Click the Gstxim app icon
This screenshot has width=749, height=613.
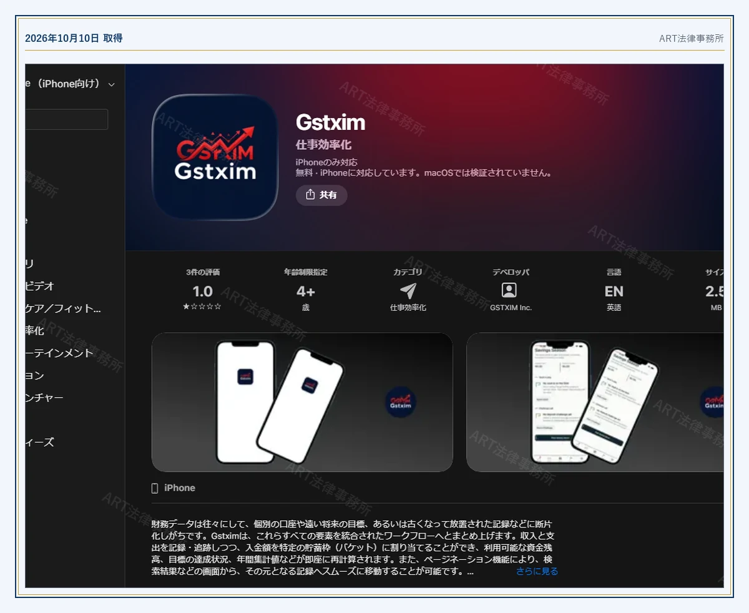[x=215, y=157]
